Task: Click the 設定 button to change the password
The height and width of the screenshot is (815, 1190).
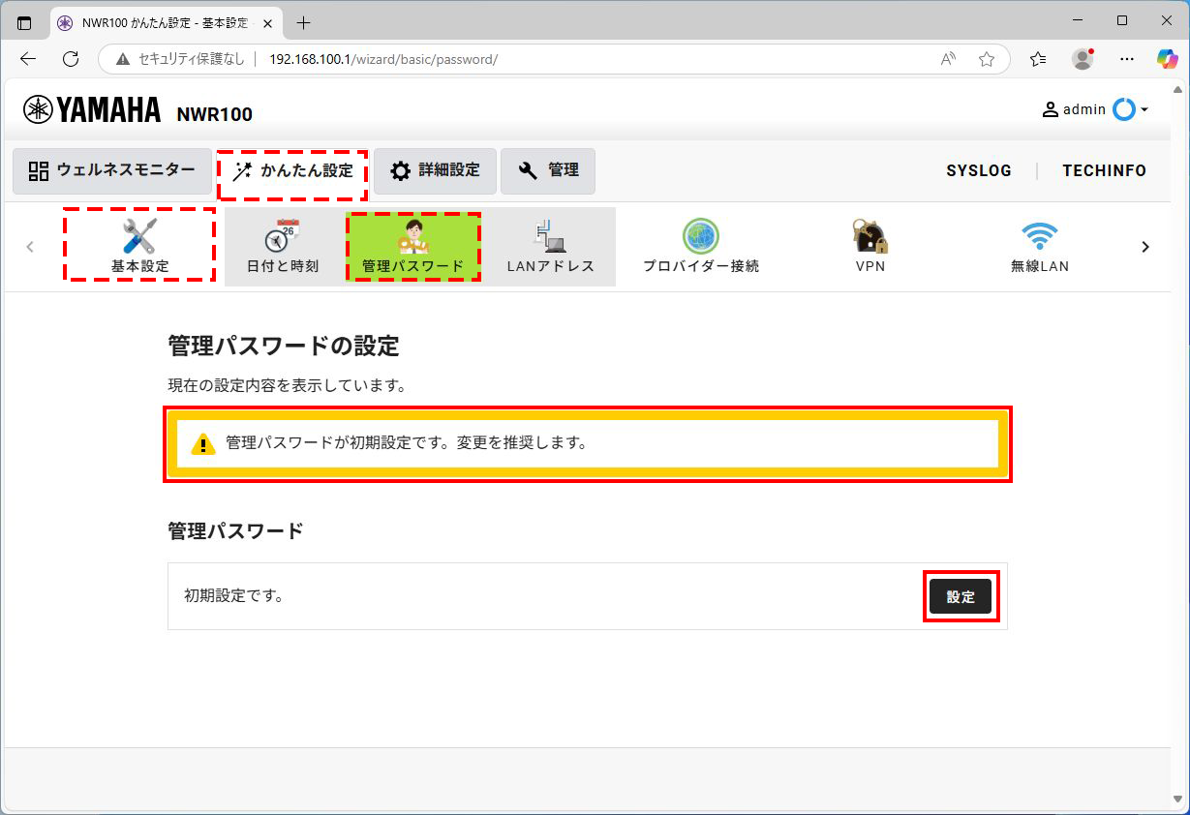Action: click(x=960, y=596)
